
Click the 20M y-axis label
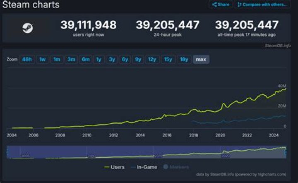point(282,106)
